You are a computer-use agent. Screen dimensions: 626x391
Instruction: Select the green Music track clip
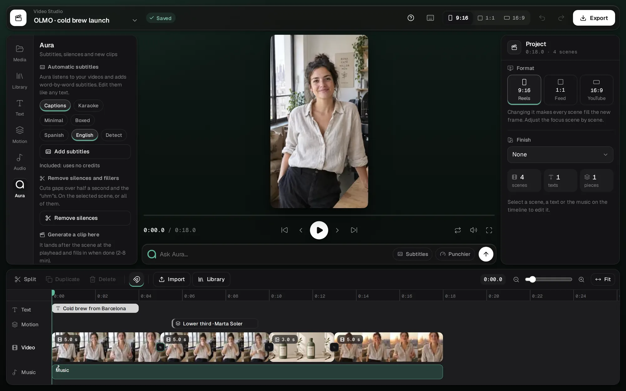click(247, 372)
